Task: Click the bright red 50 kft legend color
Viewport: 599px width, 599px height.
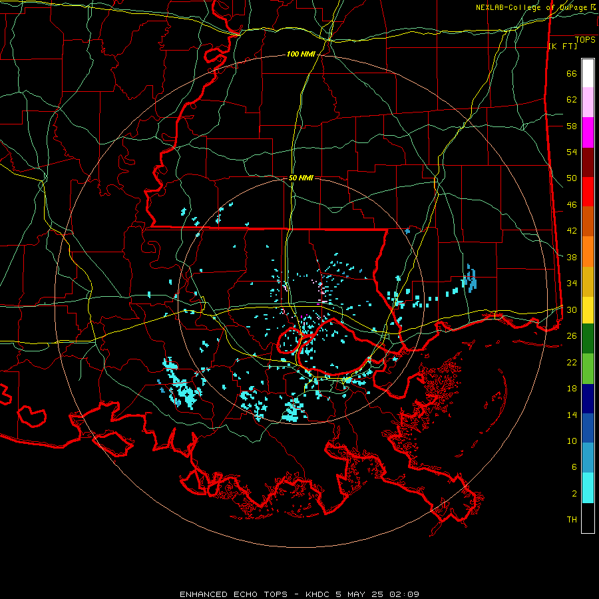Action: pos(588,192)
